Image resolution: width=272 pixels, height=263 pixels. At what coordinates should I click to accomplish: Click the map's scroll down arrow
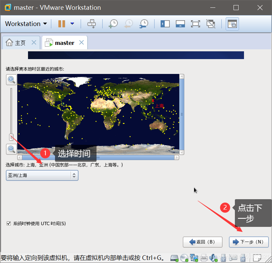(x=182, y=152)
